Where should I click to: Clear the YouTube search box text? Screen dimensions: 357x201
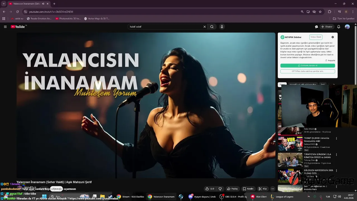click(204, 27)
